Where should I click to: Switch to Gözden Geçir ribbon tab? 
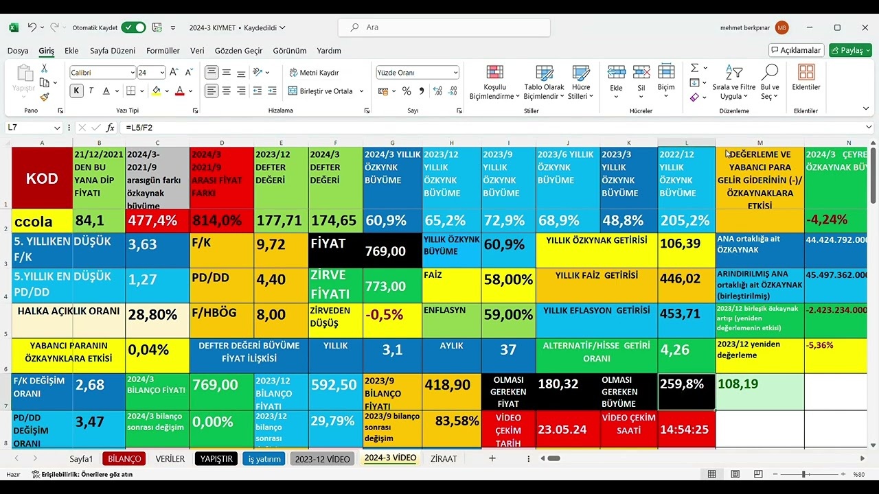(x=239, y=51)
